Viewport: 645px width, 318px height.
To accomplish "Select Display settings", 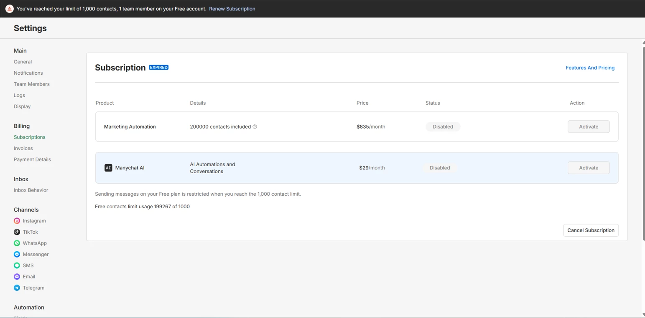I will pos(22,106).
